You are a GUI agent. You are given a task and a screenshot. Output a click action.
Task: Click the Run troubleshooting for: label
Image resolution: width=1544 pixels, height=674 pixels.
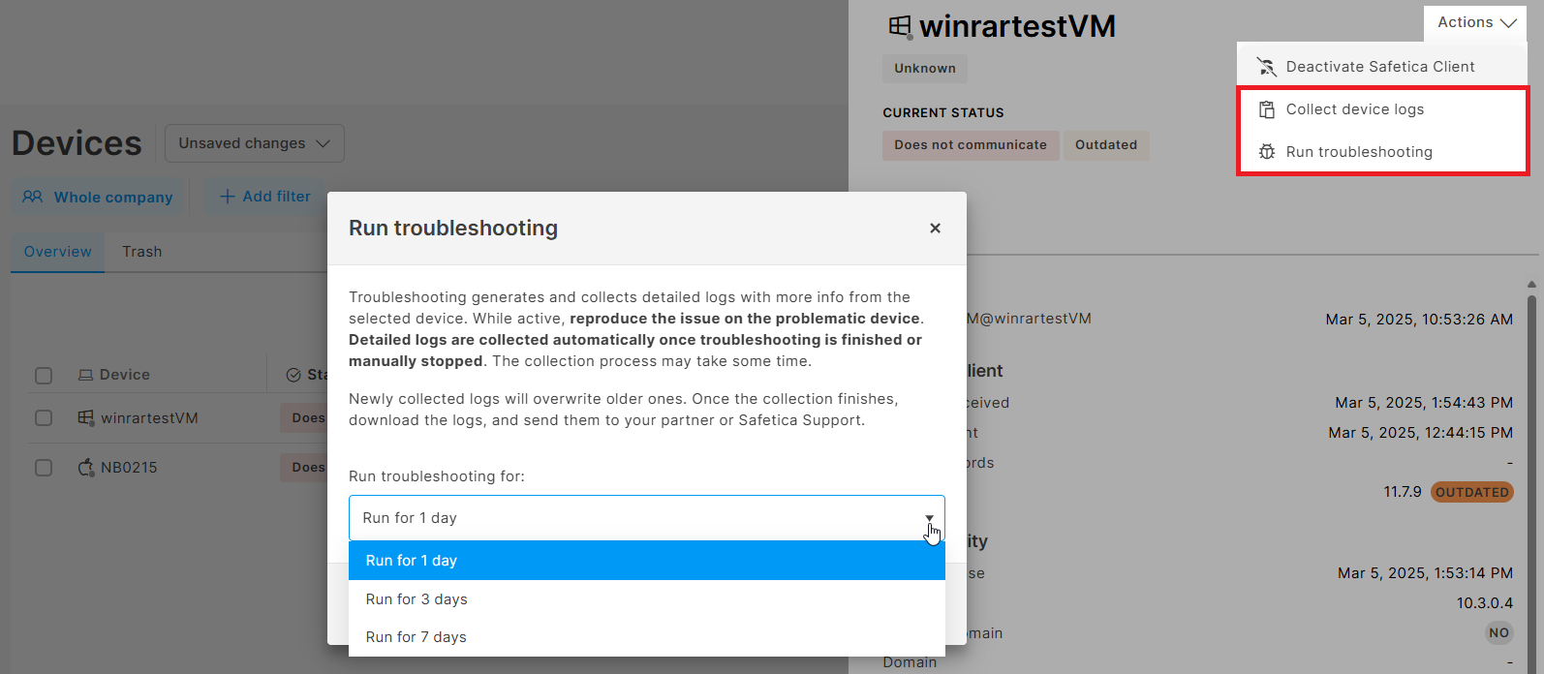437,476
